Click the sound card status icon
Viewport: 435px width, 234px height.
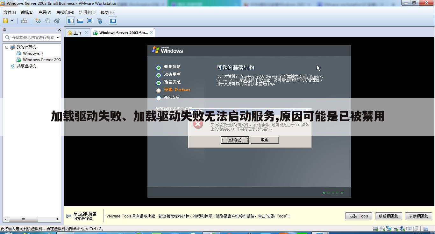pyautogui.click(x=402, y=229)
